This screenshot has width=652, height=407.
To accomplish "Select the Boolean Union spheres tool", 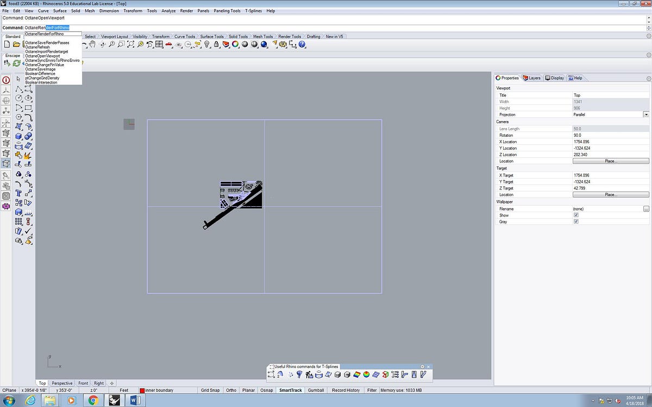I will 28,135.
